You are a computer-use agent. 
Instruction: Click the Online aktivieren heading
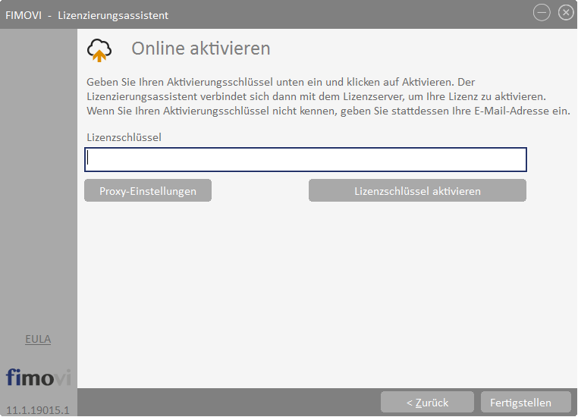[201, 49]
